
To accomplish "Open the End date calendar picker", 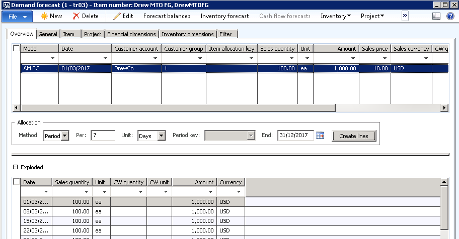I will (320, 136).
